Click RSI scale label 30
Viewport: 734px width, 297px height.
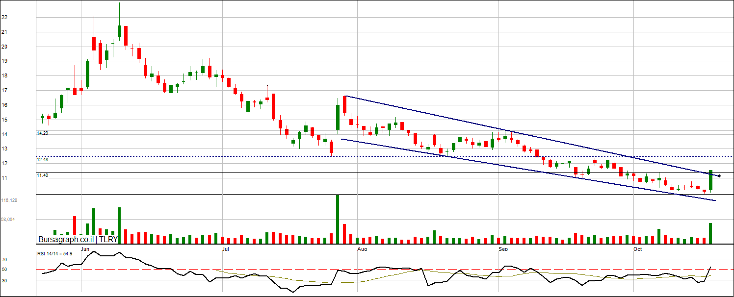(x=4, y=280)
